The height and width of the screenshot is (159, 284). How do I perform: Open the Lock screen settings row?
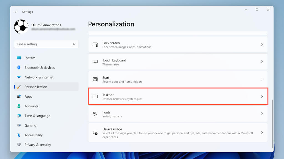tap(178, 44)
